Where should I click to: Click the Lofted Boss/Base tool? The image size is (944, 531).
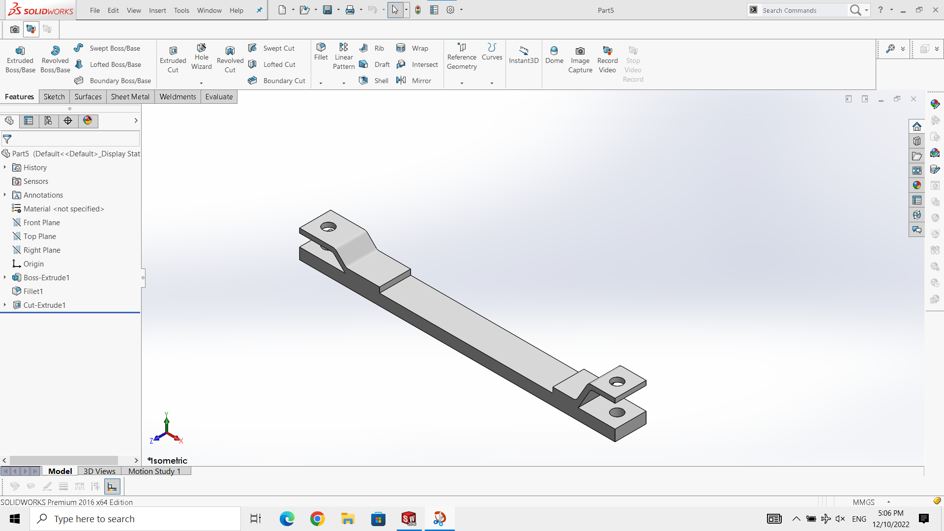click(x=108, y=64)
